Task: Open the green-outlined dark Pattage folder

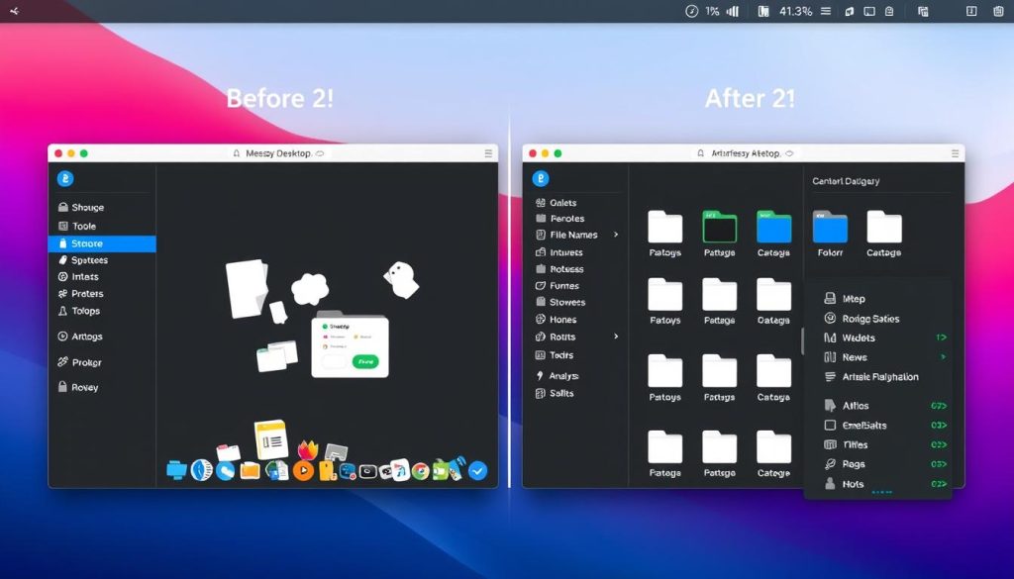Action: pyautogui.click(x=720, y=227)
